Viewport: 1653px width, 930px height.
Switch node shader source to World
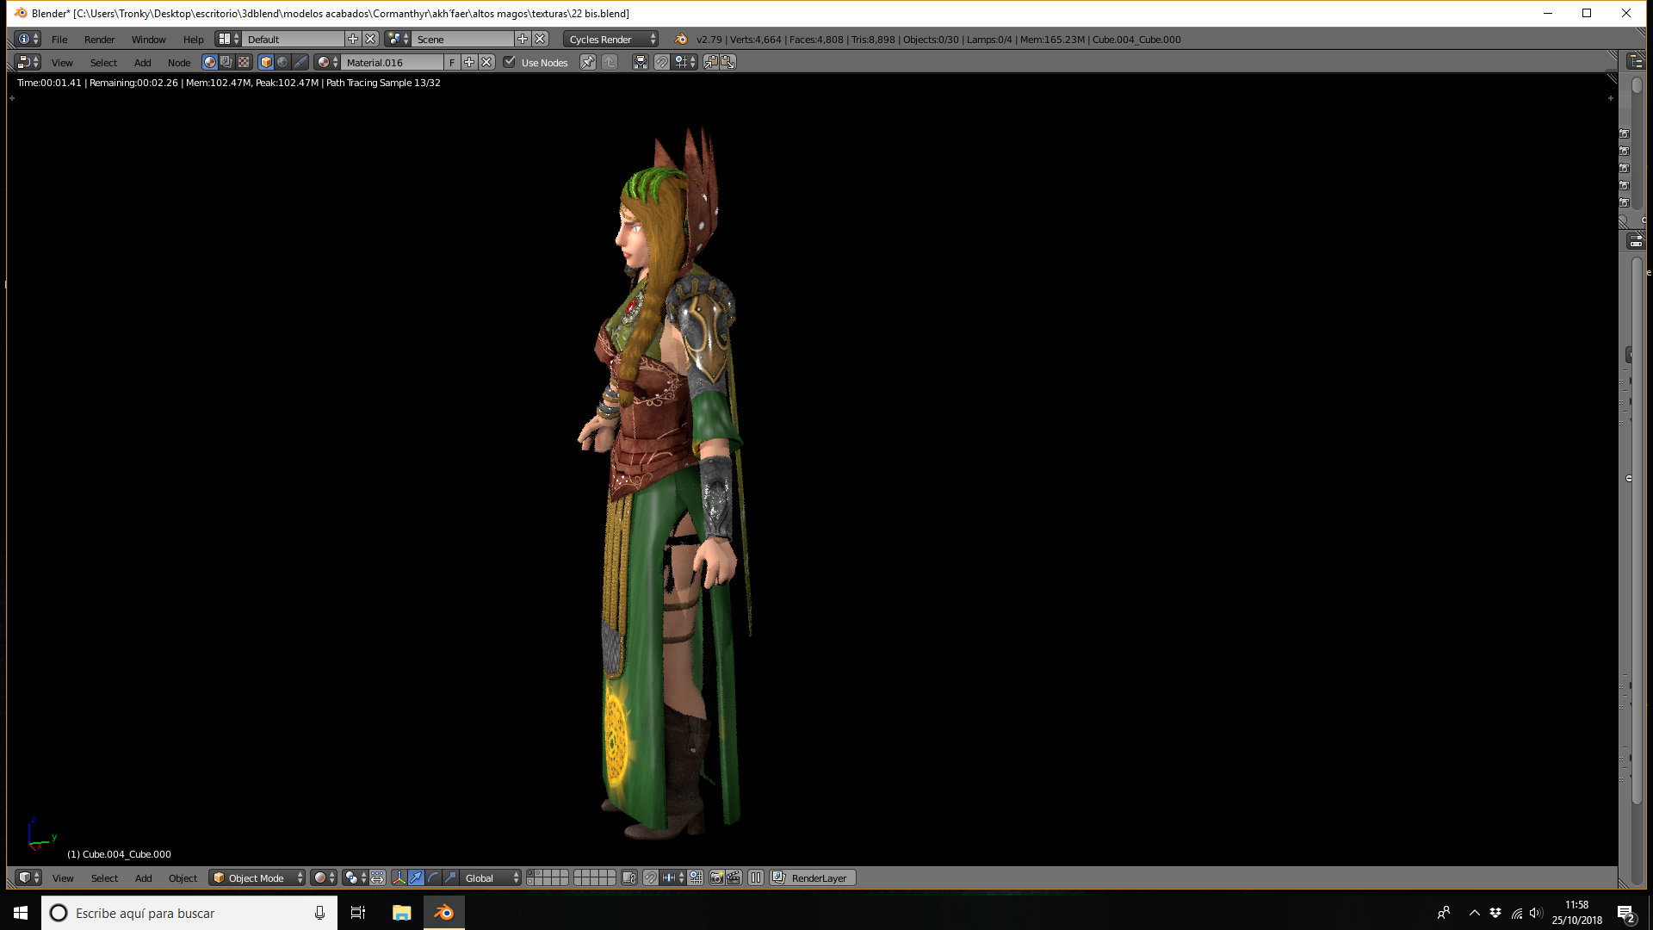pyautogui.click(x=282, y=62)
